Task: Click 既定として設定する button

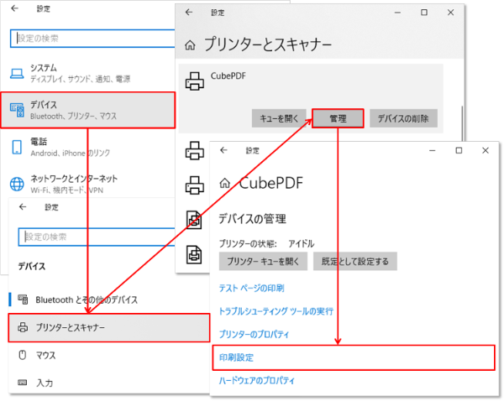Action: [x=355, y=262]
